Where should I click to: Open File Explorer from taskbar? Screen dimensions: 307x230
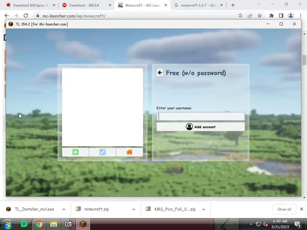pyautogui.click(x=54, y=224)
